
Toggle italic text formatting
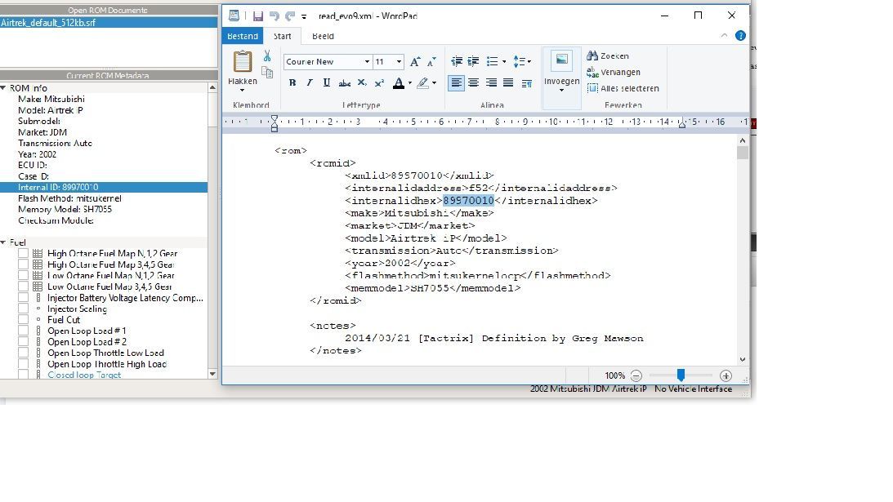tap(310, 82)
